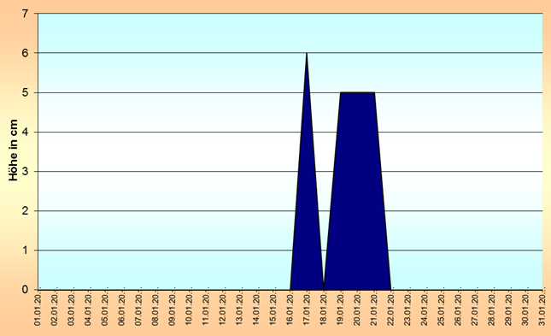Image resolution: width=551 pixels, height=336 pixels.
Task: Select the 0 label at the axis origin
Action: point(25,290)
